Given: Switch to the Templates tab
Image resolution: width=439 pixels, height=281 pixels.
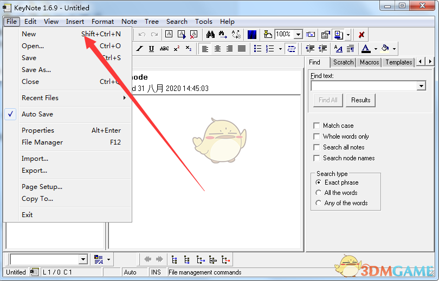Looking at the screenshot, I should [x=399, y=62].
